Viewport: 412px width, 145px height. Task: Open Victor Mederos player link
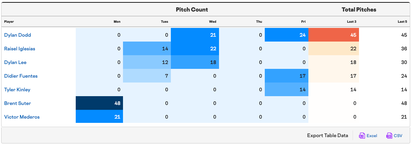22,117
